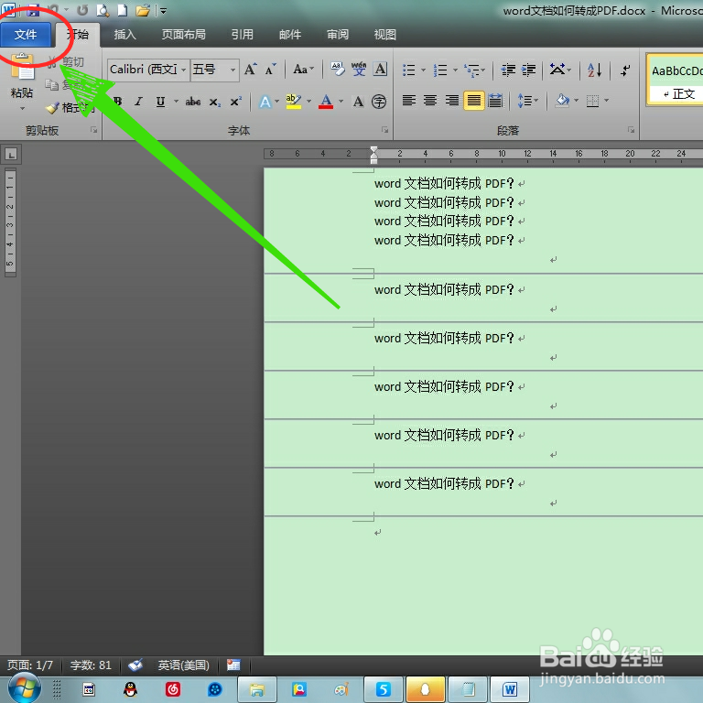The width and height of the screenshot is (703, 703).
Task: Toggle strikethrough formatting
Action: coord(193,102)
